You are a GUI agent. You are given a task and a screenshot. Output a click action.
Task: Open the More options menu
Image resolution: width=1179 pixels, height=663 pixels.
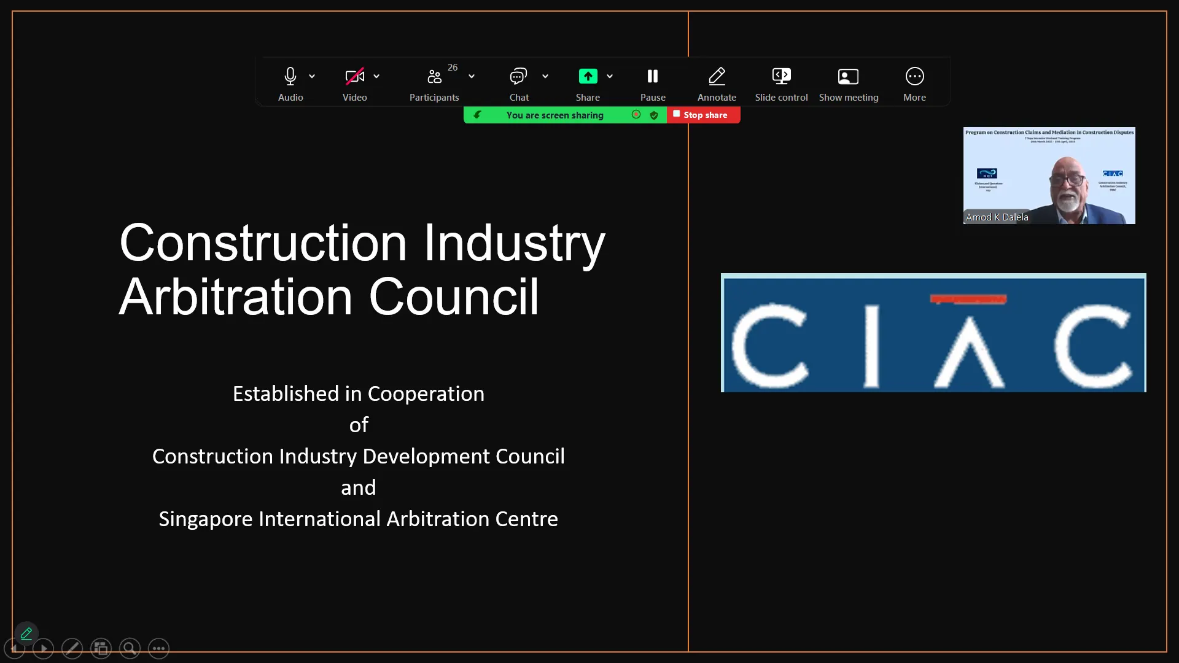click(x=914, y=83)
